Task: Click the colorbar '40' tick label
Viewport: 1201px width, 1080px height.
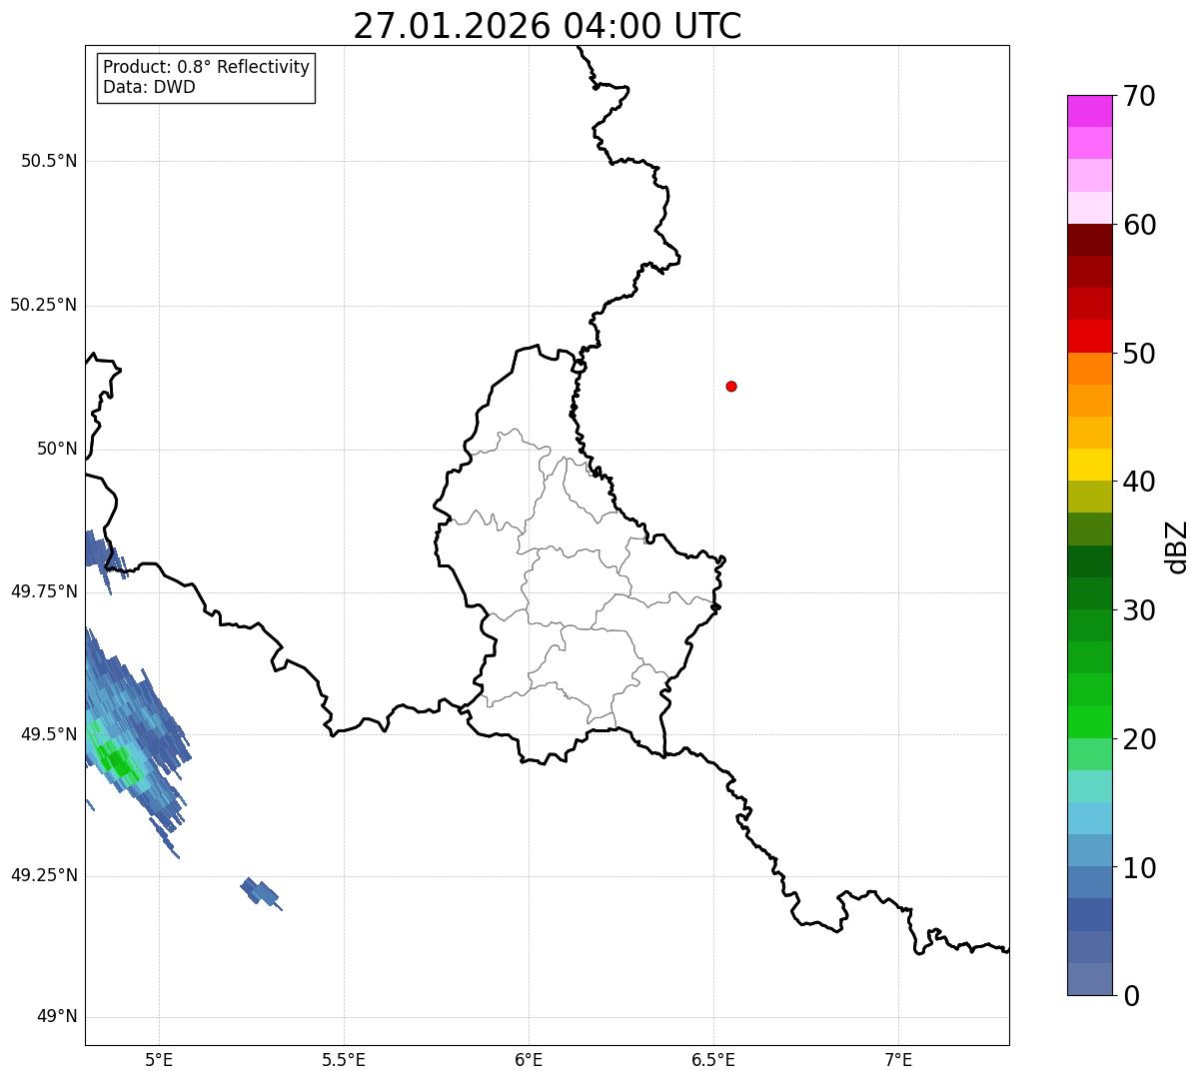Action: point(1139,482)
